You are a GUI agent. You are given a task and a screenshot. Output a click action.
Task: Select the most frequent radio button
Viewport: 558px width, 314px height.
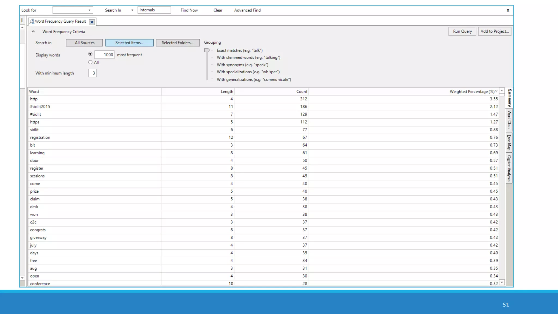point(90,54)
